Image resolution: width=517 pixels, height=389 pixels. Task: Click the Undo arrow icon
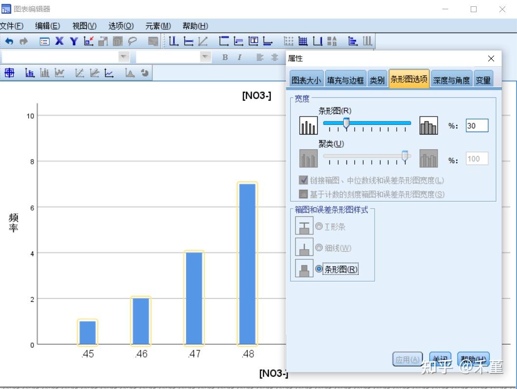click(x=9, y=41)
